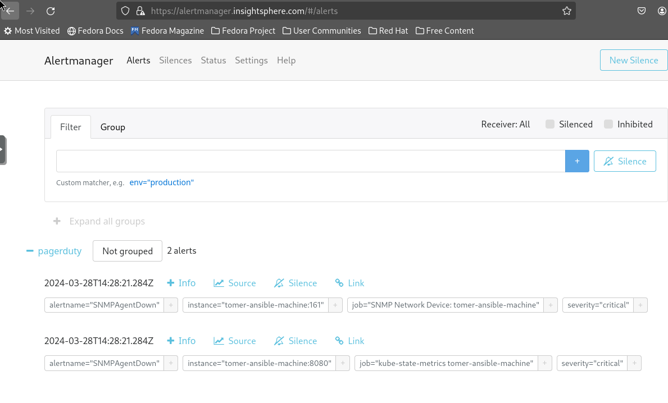Image resolution: width=668 pixels, height=403 pixels.
Task: Open the Receiver: All selector
Action: coord(506,124)
